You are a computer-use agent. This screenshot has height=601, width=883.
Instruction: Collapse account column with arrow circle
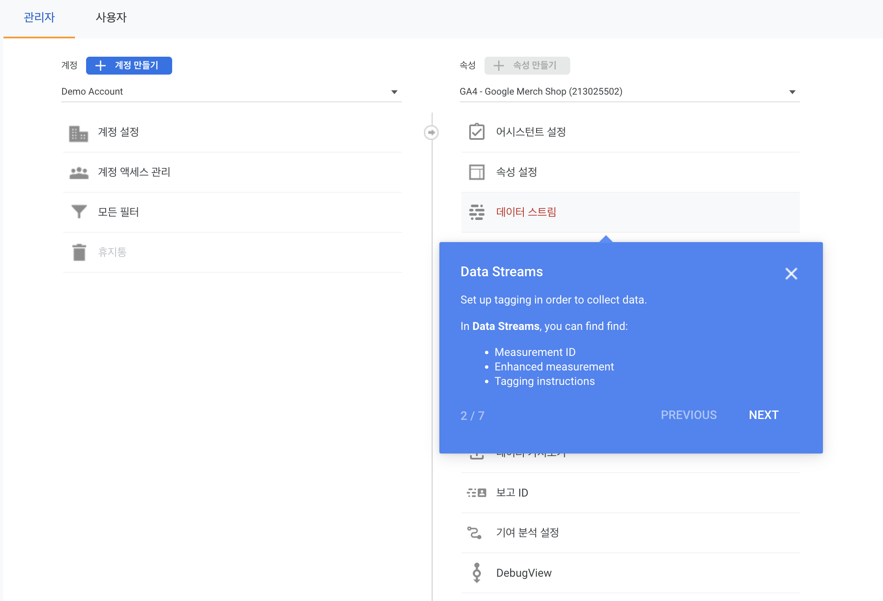(x=431, y=133)
